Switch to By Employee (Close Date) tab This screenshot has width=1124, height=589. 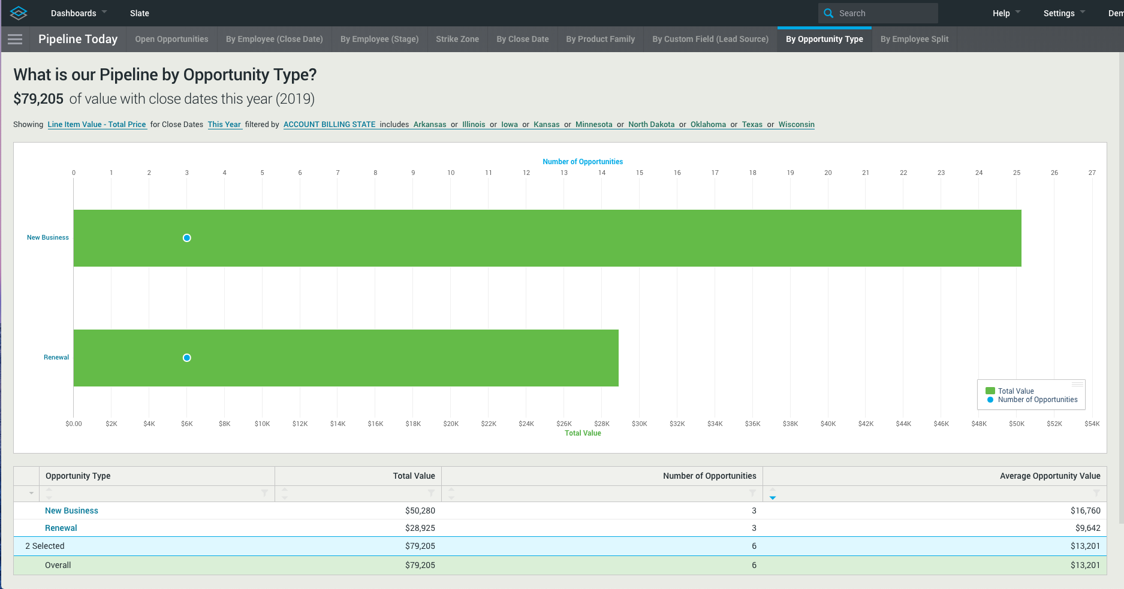[x=274, y=39]
